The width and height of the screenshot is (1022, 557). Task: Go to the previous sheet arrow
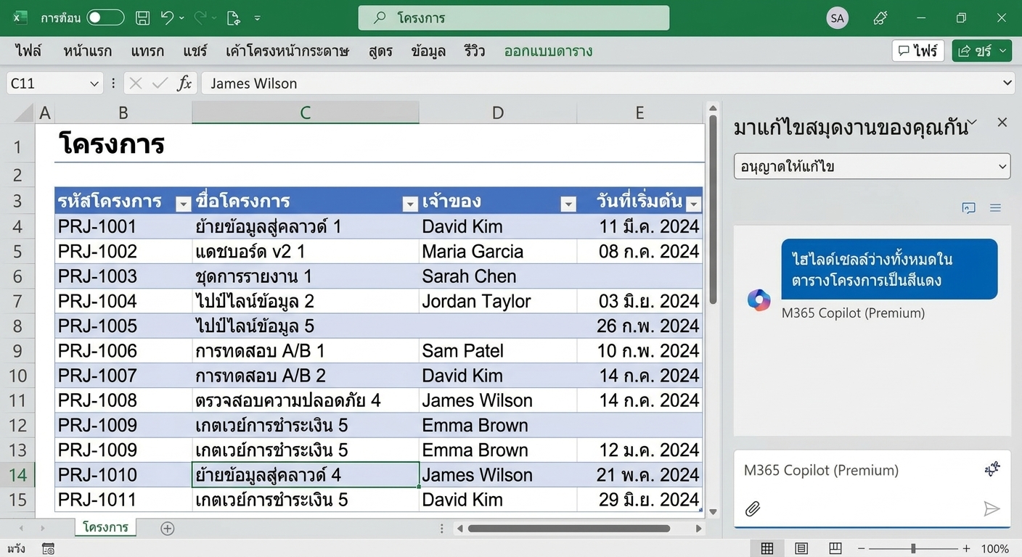[x=21, y=528]
